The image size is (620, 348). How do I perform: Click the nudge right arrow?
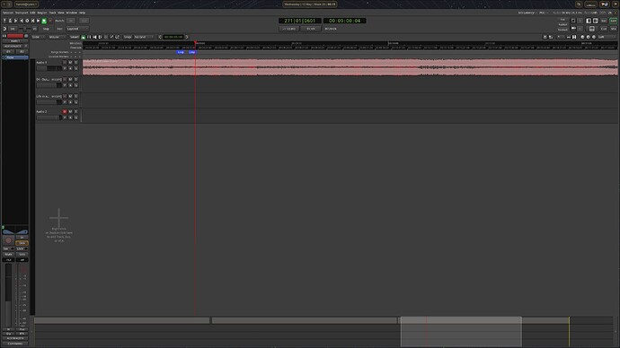[x=187, y=37]
